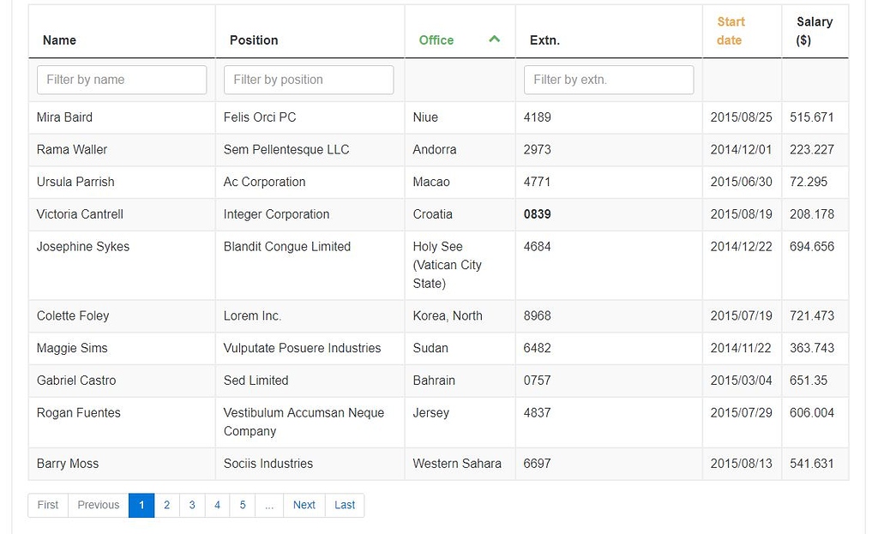The height and width of the screenshot is (534, 878).
Task: Click extension 4189
Action: (537, 117)
